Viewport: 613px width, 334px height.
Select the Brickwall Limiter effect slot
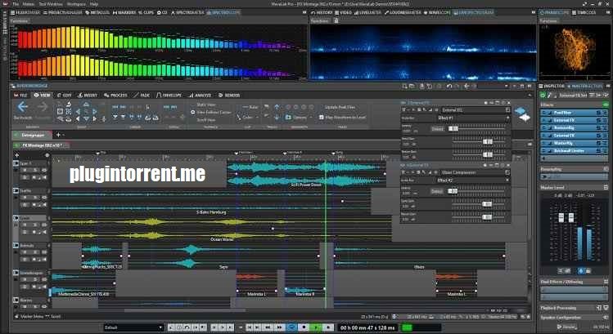point(574,150)
